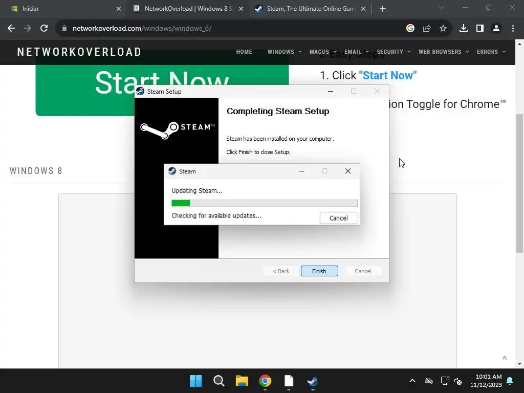
Task: Click the Steam Setup title bar icon
Action: point(140,91)
